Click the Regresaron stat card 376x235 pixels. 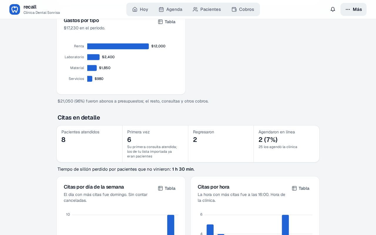tap(221, 144)
